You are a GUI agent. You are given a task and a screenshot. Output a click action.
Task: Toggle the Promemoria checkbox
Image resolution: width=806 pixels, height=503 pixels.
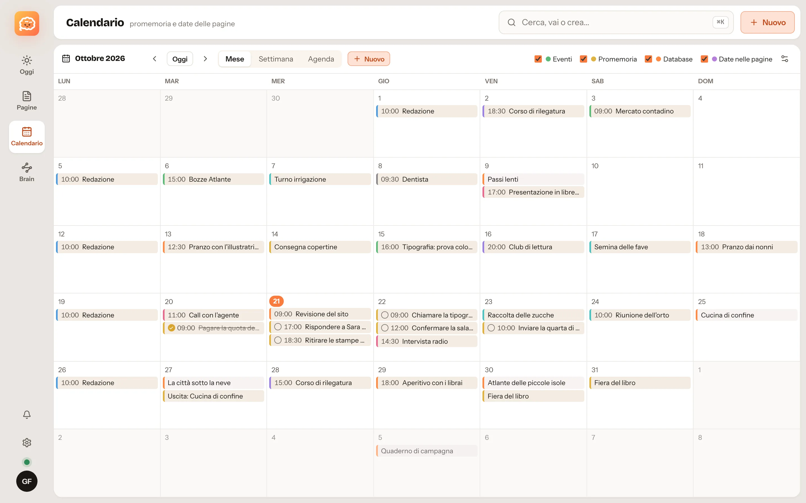pyautogui.click(x=583, y=59)
